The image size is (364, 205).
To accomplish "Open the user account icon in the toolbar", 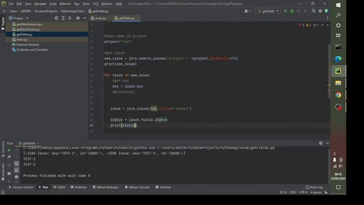I will point(247,11).
